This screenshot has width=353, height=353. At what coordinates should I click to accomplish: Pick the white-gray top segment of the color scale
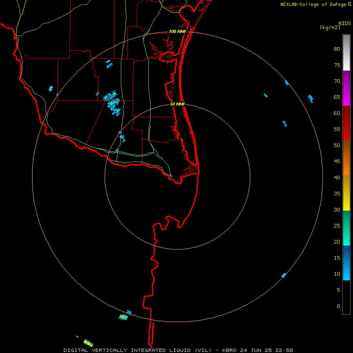(x=346, y=53)
